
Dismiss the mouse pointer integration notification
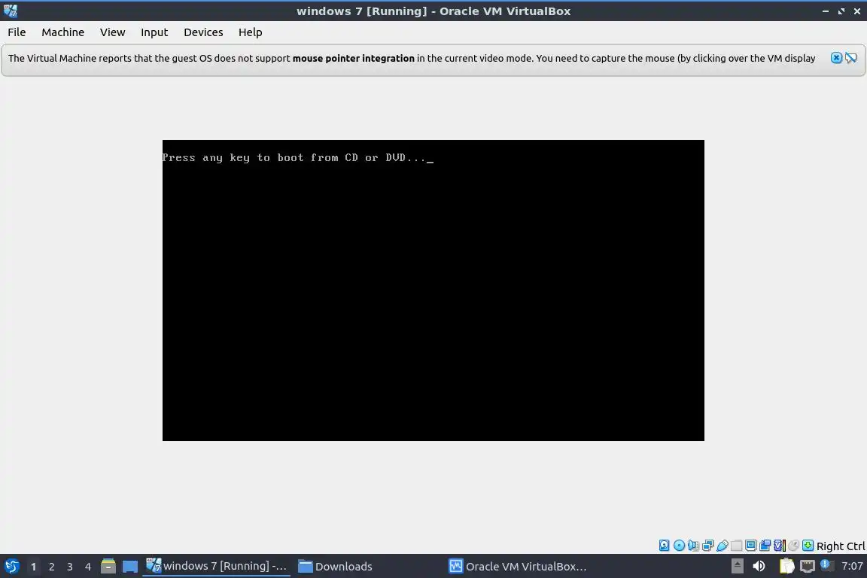click(x=836, y=58)
